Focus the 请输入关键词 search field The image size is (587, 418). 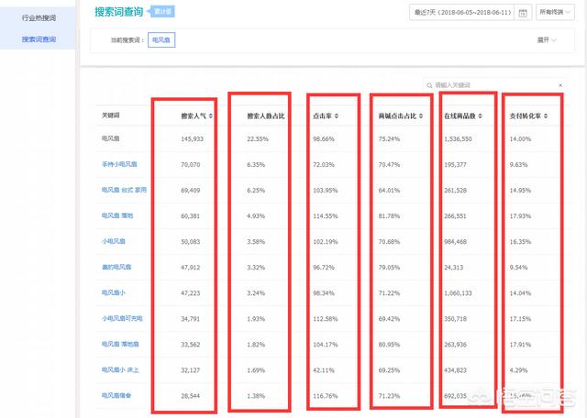click(x=494, y=85)
